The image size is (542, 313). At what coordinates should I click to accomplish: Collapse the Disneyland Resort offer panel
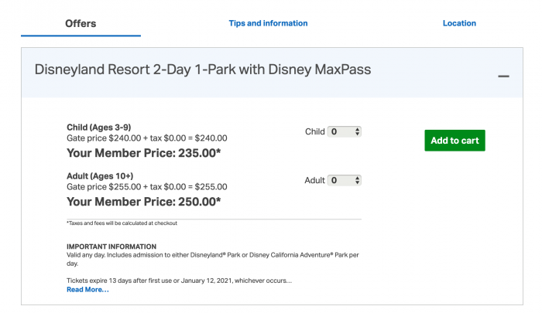503,77
